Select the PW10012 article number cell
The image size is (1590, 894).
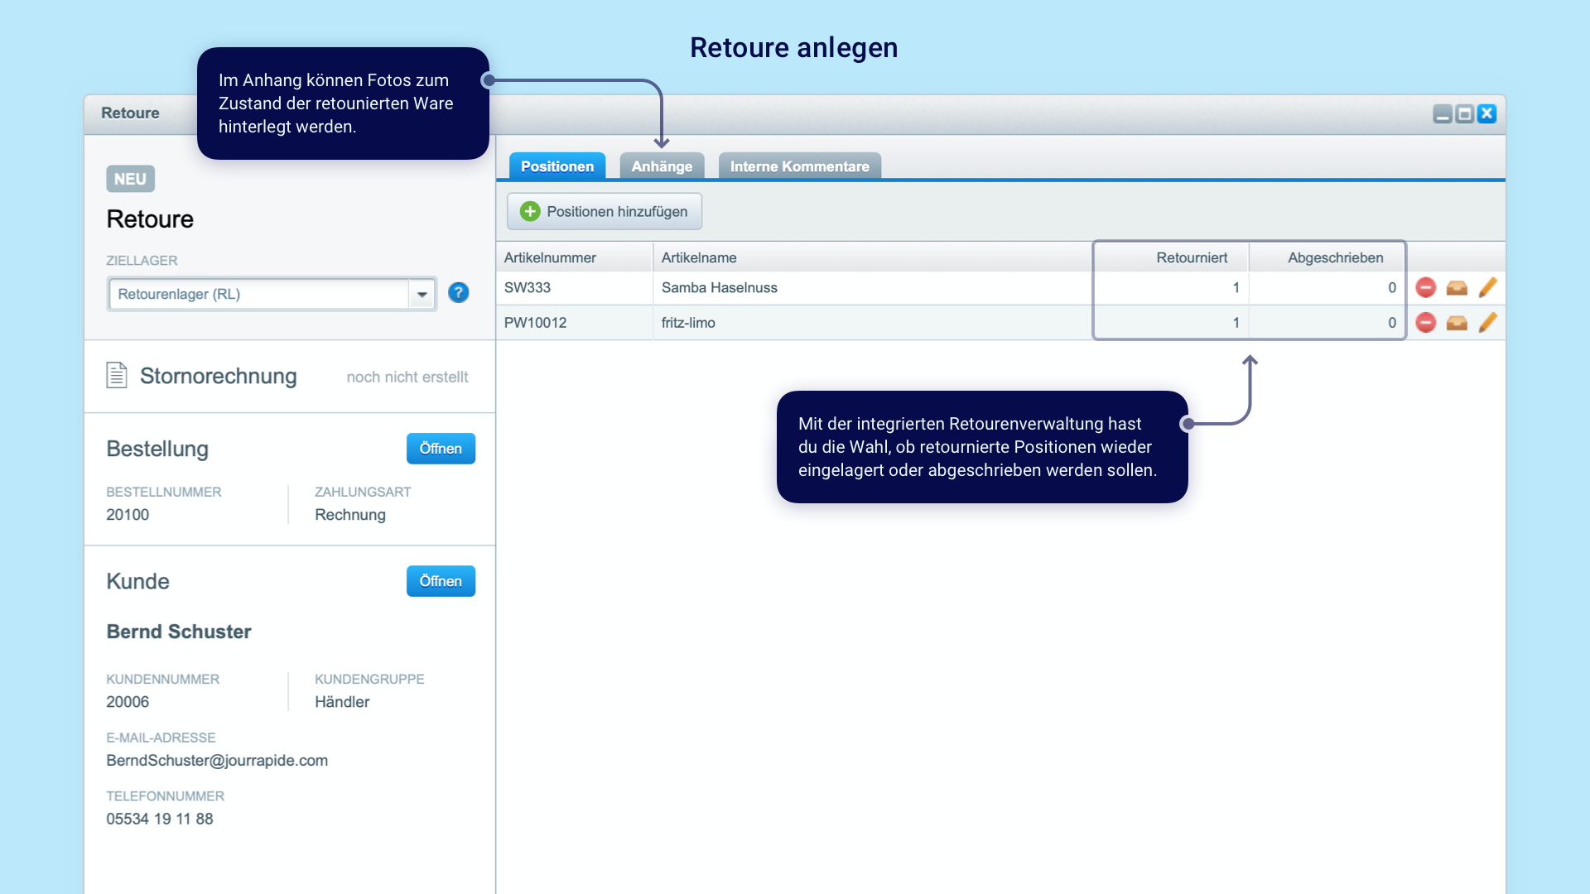click(x=575, y=323)
